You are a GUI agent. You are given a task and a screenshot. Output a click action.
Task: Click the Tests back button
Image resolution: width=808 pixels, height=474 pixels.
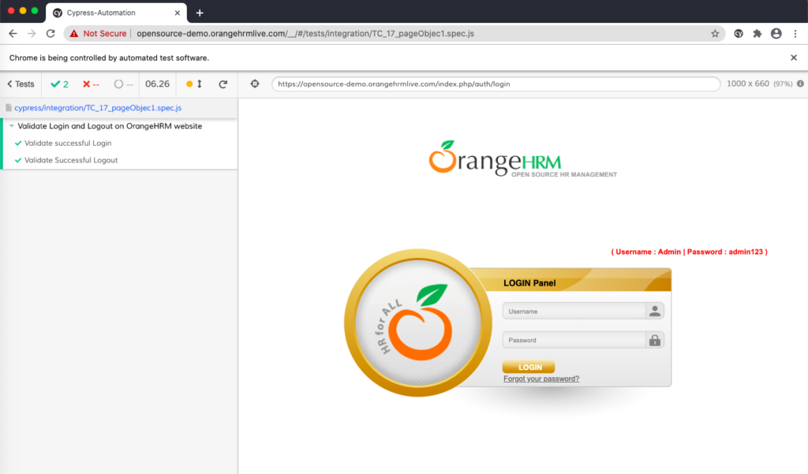[20, 84]
